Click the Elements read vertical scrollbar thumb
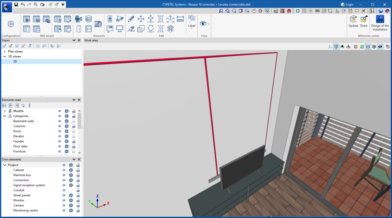 [79, 121]
